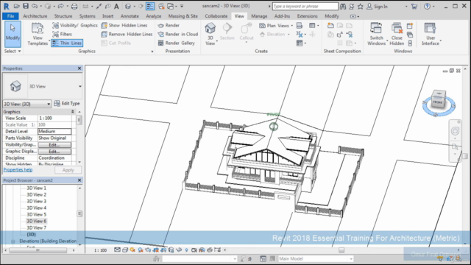Click the Detail Level Medium field

[x=54, y=132]
